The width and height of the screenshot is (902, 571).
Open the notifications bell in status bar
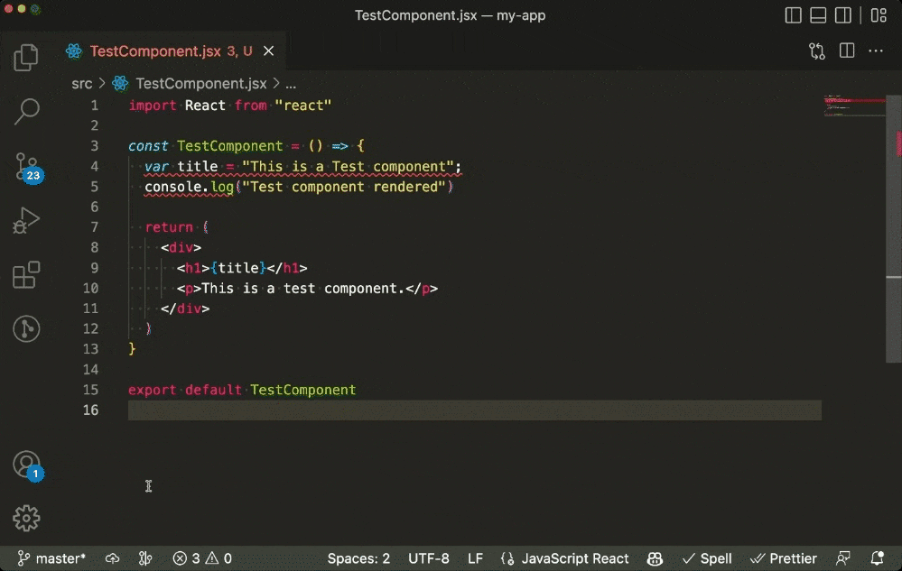coord(876,558)
